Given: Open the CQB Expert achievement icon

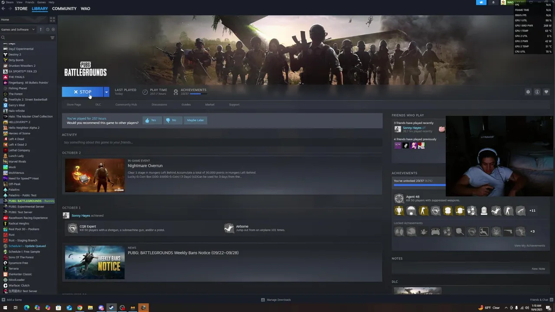Looking at the screenshot, I should click(72, 228).
